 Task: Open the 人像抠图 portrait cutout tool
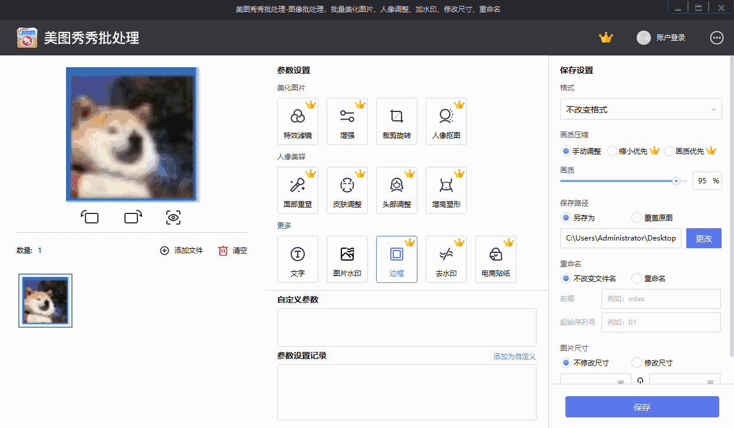(x=446, y=121)
